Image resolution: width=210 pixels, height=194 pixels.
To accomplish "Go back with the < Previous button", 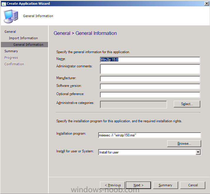I will point(112,185).
